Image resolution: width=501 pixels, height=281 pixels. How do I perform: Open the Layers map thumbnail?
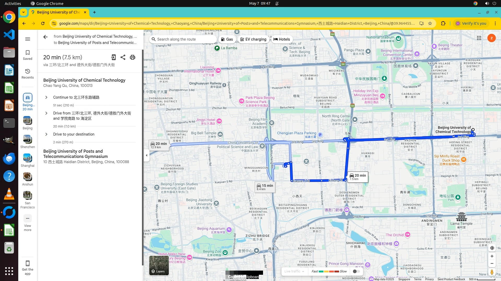159,265
